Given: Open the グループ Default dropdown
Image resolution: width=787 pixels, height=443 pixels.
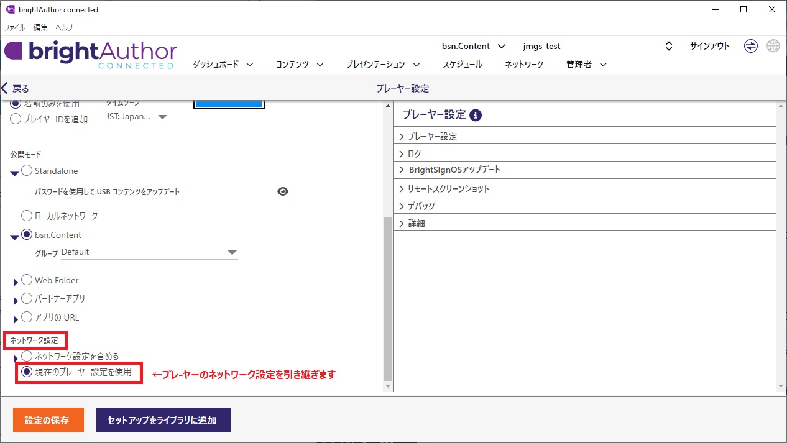Looking at the screenshot, I should 149,252.
